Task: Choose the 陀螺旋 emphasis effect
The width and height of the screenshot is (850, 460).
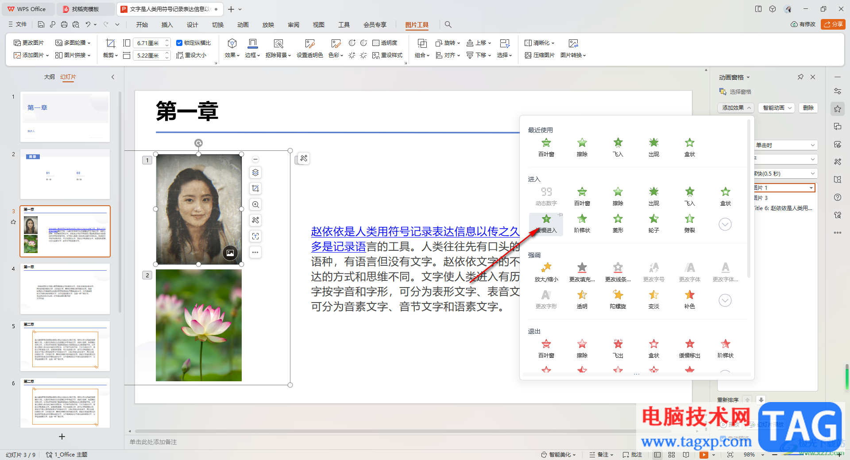Action: click(618, 300)
